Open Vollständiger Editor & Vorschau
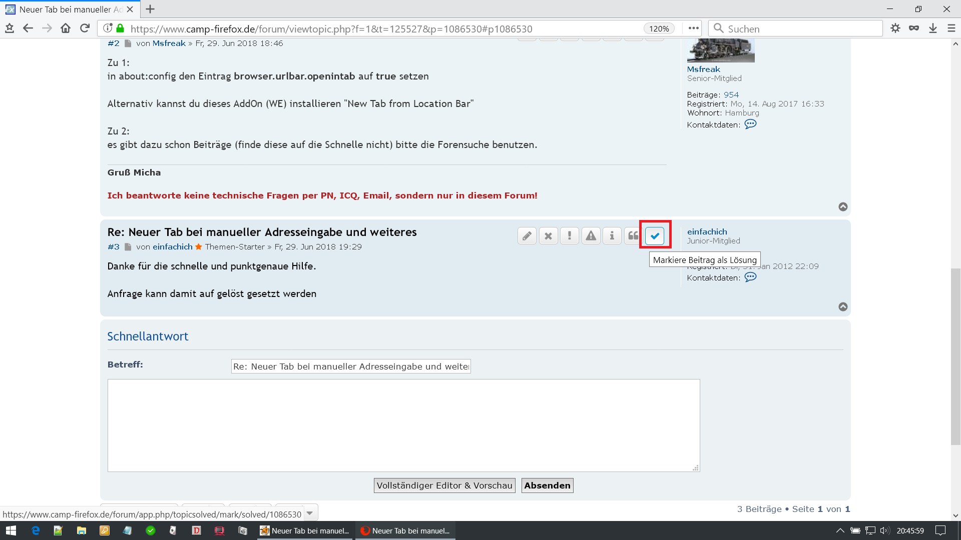This screenshot has width=961, height=540. point(444,485)
